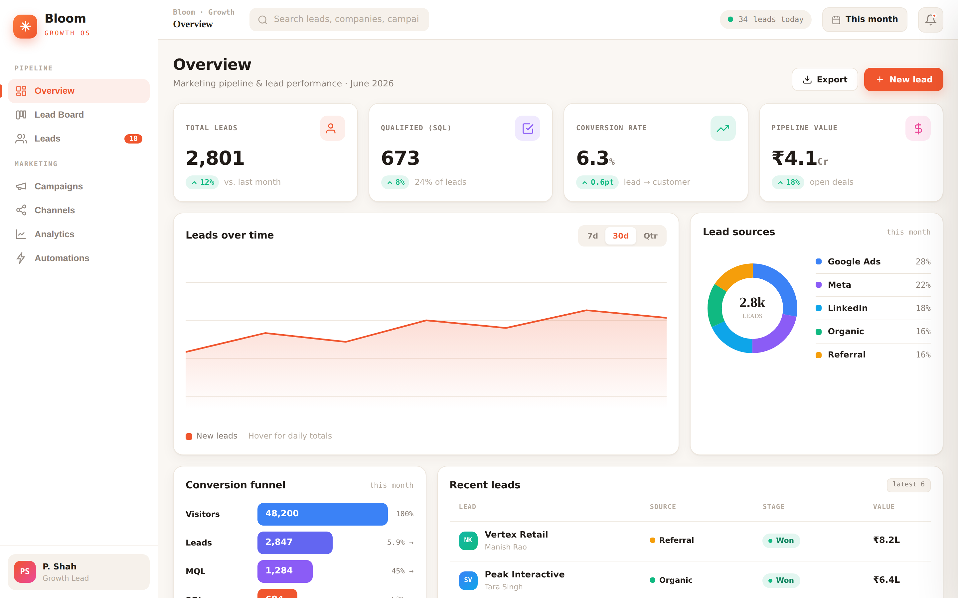
Task: Click the Won stage badge for Peak Interactive
Action: [781, 581]
